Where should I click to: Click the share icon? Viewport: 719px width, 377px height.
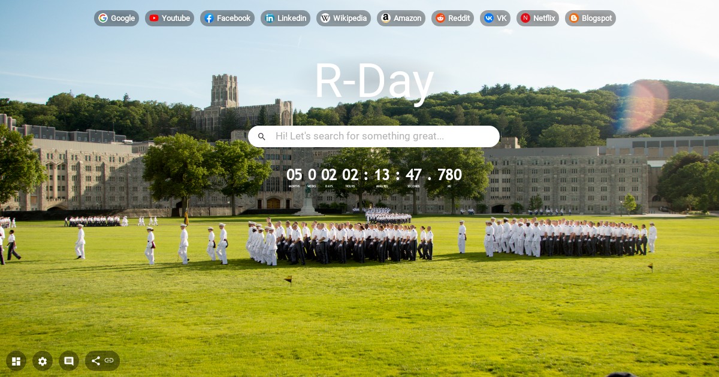(x=95, y=361)
